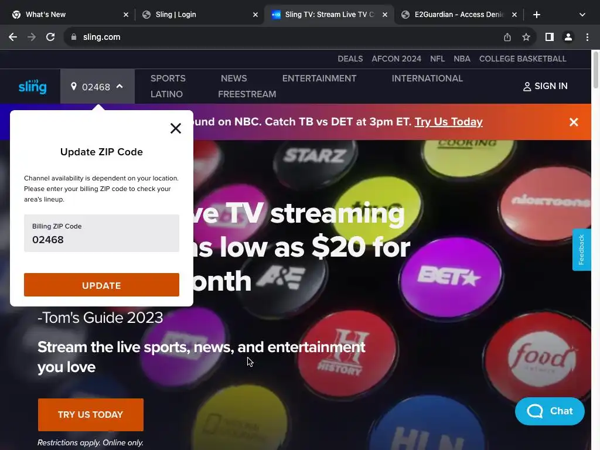The width and height of the screenshot is (600, 450).
Task: Close the Sling | Login tab
Action: pyautogui.click(x=255, y=15)
